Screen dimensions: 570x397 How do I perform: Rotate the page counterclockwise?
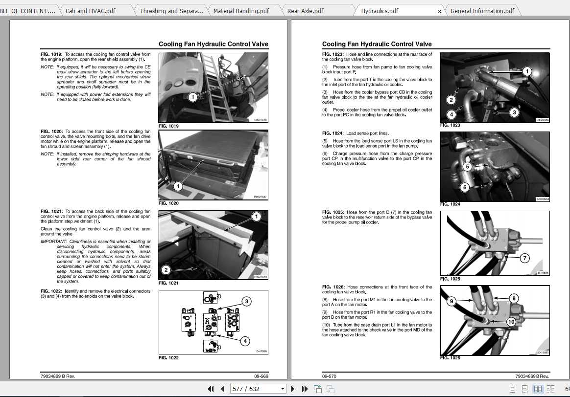317,389
